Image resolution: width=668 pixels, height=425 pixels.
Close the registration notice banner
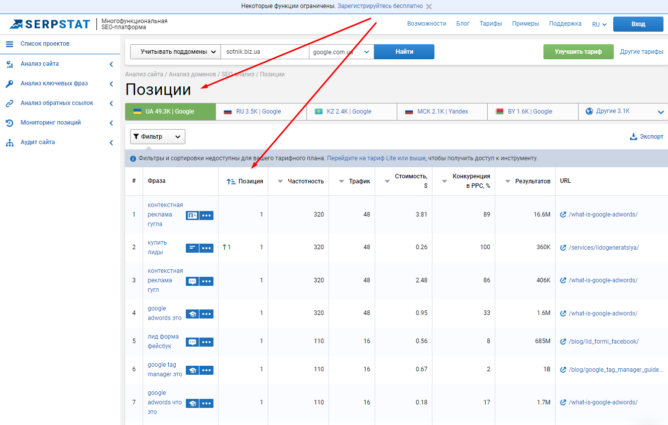point(428,7)
